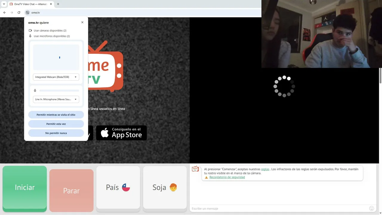Click the microphone input level bar
The height and width of the screenshot is (215, 382).
59,90
